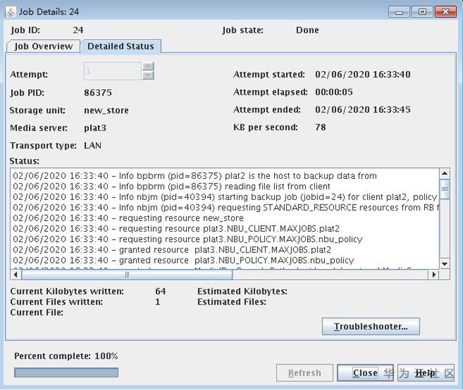The image size is (463, 390).
Task: Click Attempt elapsed value 00:00:05
Action: [x=334, y=92]
